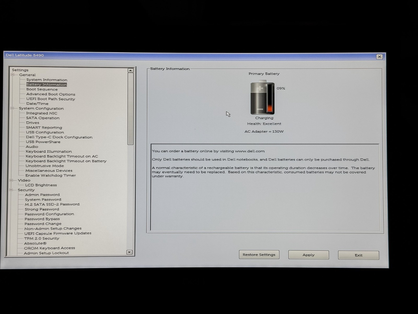Open Absolute® setting
Screen dimensions: 418x314
(x=36, y=243)
